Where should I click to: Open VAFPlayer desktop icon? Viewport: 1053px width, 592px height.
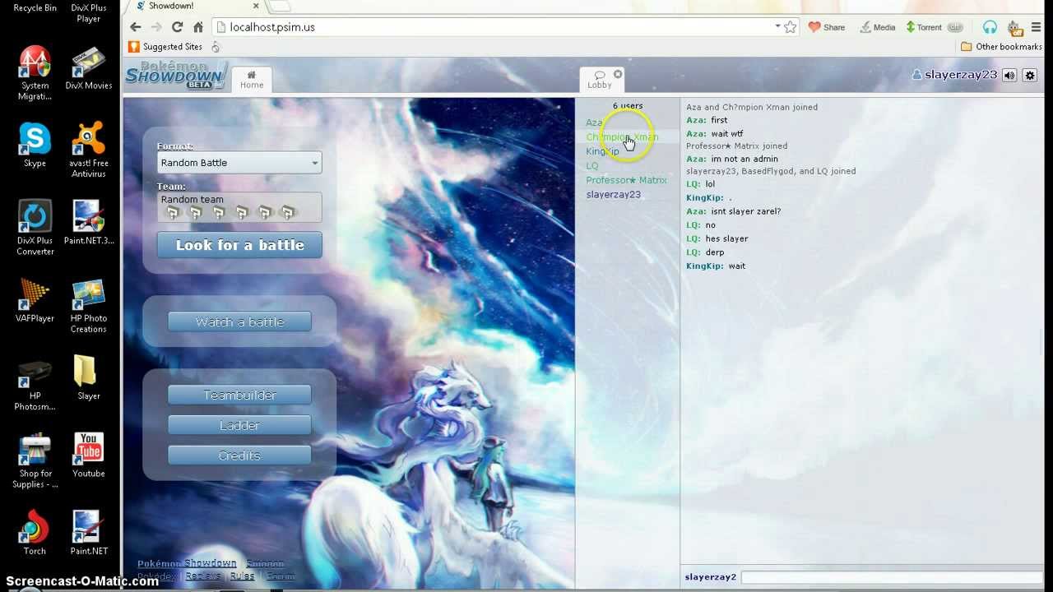click(35, 301)
